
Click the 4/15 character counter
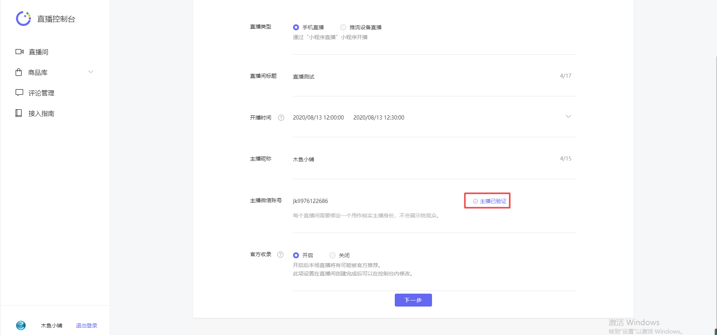tap(566, 159)
